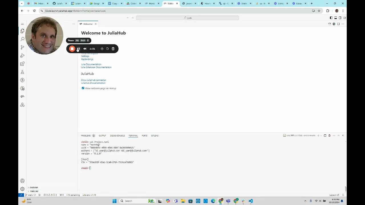Go back using editor navigation arrow
365x205 pixels.
[128, 18]
